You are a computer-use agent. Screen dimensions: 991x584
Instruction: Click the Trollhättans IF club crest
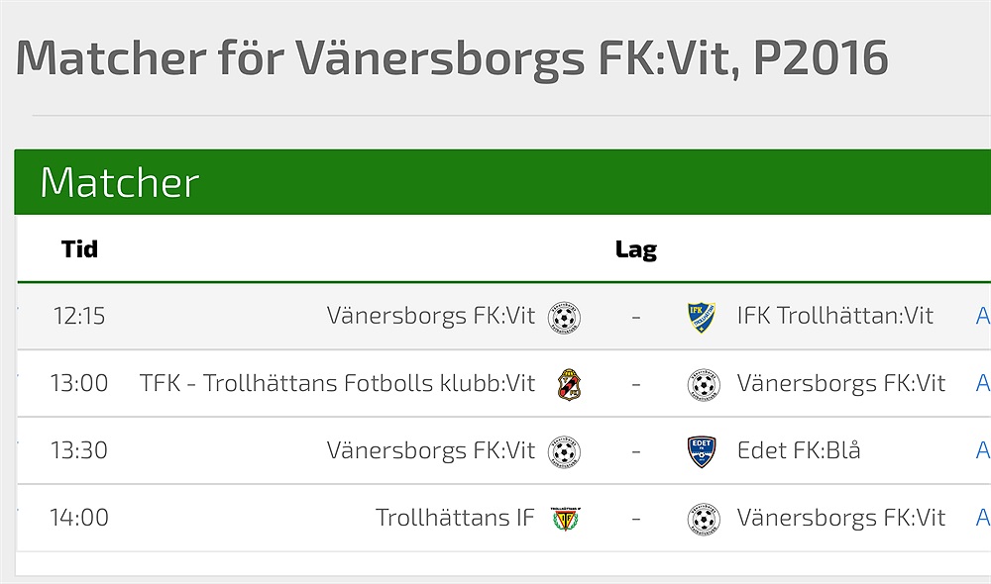click(x=566, y=519)
